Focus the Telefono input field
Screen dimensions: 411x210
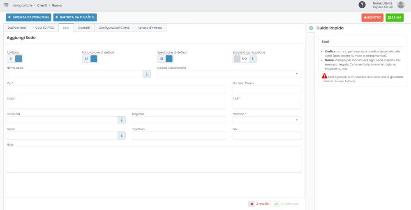(179, 135)
